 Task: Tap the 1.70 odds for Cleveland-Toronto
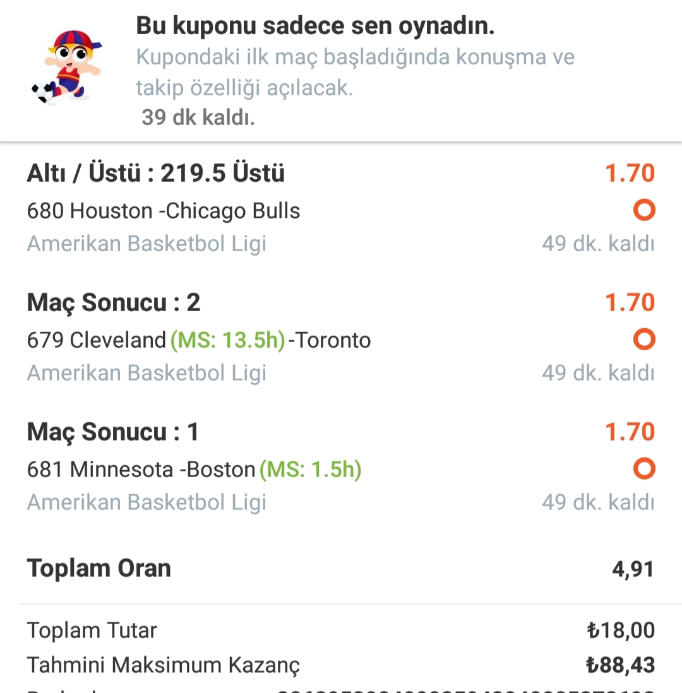630,302
